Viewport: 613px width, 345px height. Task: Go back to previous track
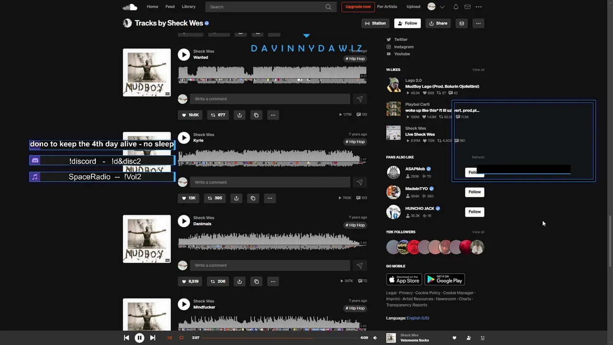(126, 338)
